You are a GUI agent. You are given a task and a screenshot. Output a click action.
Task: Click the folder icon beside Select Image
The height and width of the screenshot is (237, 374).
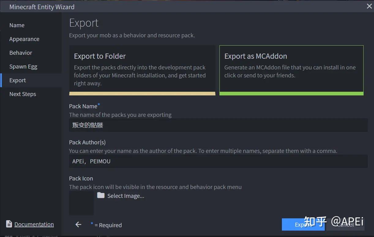[101, 195]
